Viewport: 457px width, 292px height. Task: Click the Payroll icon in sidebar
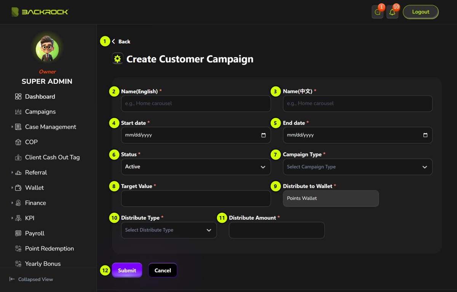(x=18, y=234)
